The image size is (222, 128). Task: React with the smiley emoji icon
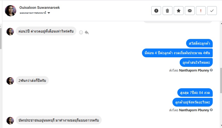pyautogui.click(x=81, y=33)
